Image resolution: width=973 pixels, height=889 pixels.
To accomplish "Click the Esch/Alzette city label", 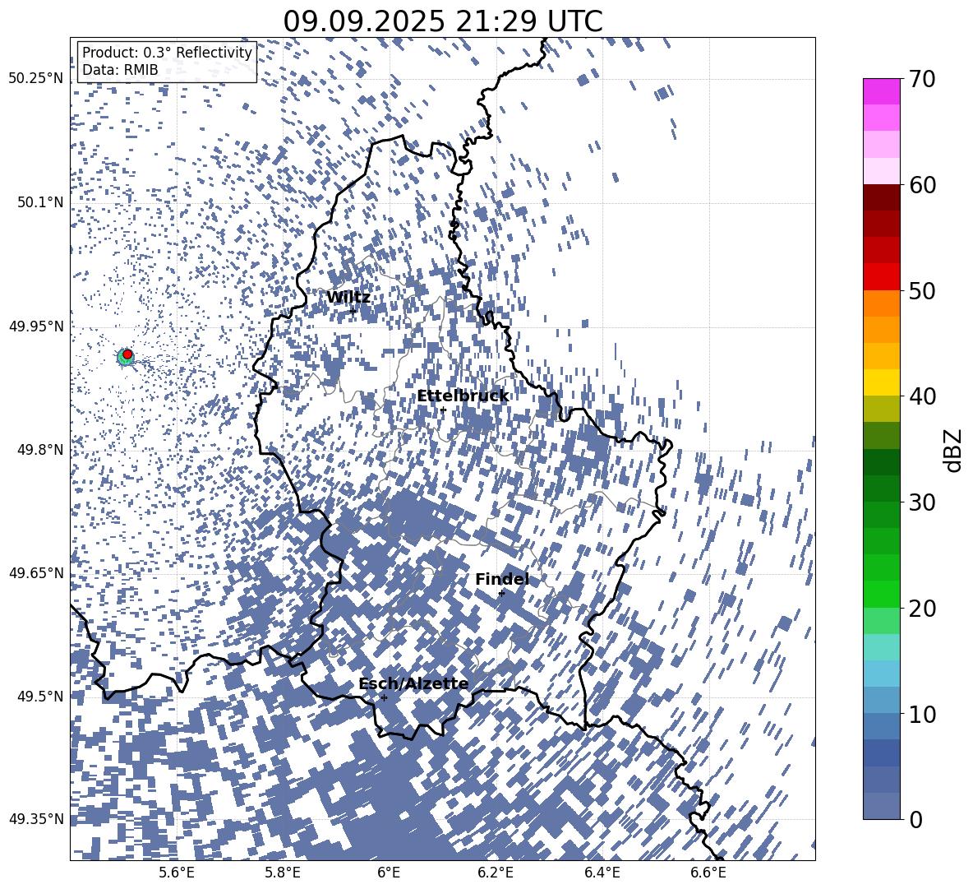I will tap(413, 683).
